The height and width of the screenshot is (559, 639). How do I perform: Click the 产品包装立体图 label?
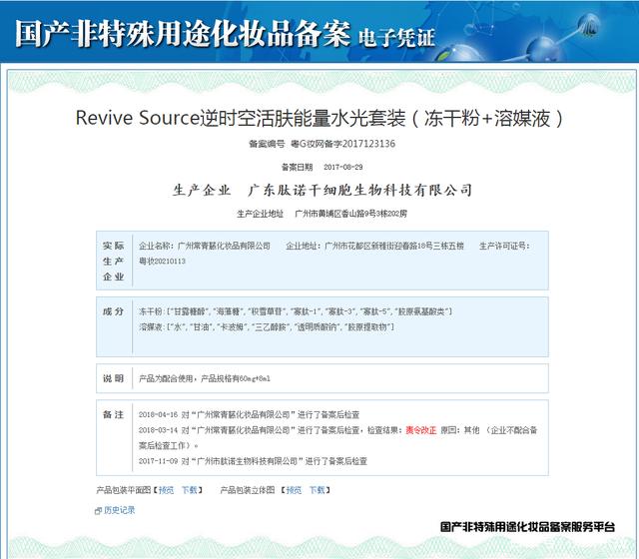248,490
